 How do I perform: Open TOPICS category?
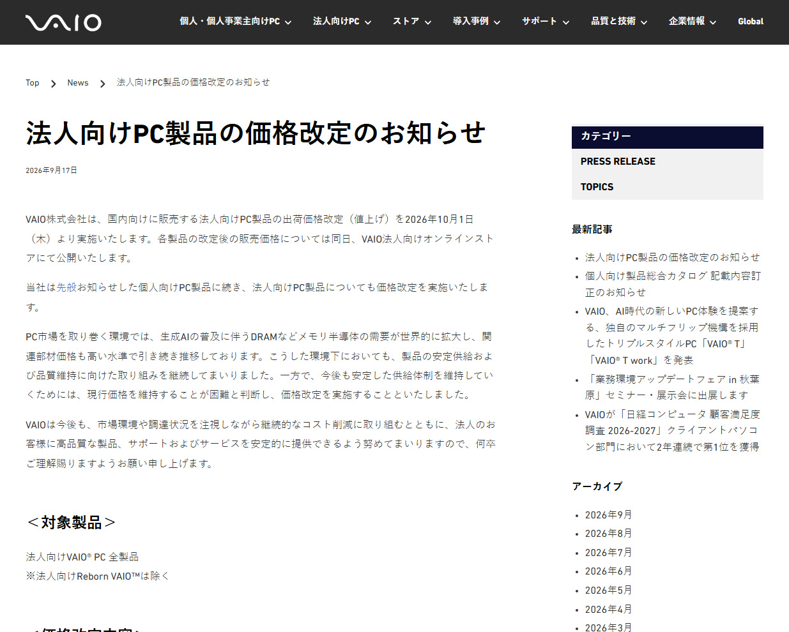597,187
